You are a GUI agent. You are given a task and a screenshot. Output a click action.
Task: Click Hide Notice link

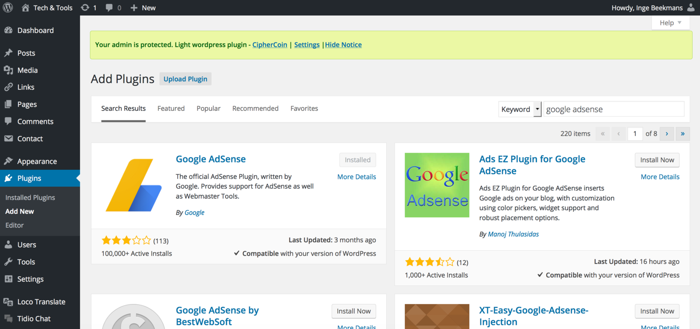coord(343,45)
